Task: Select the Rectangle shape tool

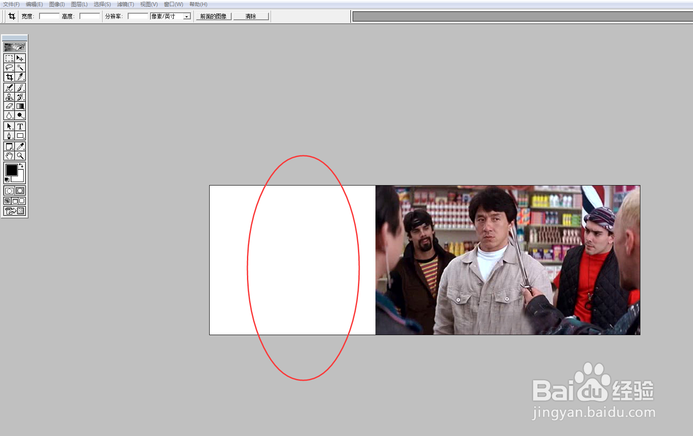Action: click(20, 136)
